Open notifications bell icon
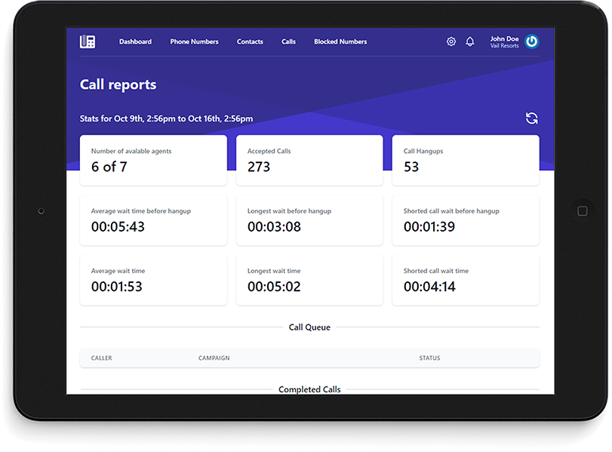 click(x=470, y=42)
